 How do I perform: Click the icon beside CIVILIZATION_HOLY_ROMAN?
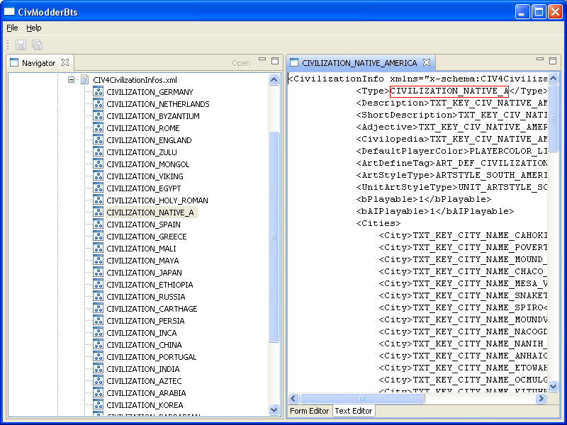click(98, 200)
